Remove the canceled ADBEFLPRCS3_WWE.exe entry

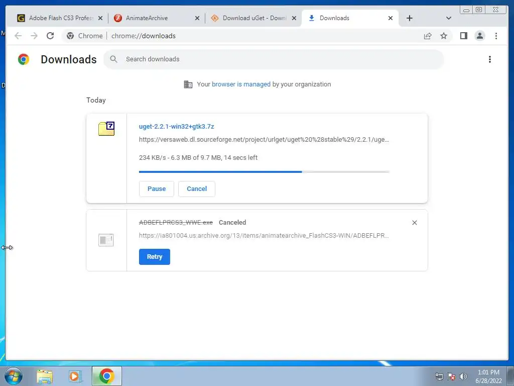click(414, 223)
